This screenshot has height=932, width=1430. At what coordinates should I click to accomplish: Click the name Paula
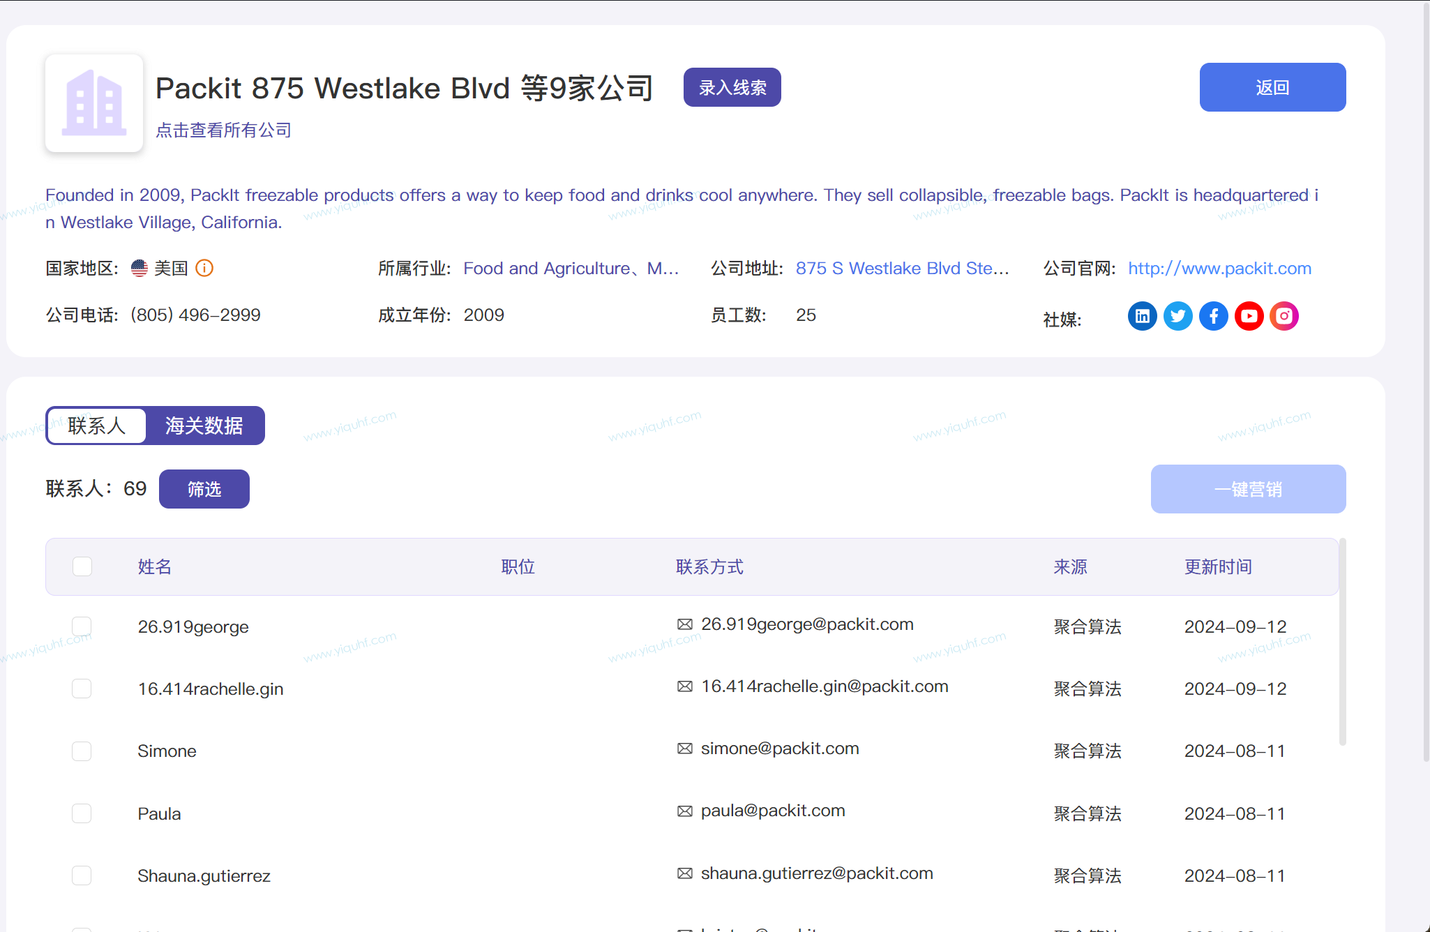tap(159, 814)
